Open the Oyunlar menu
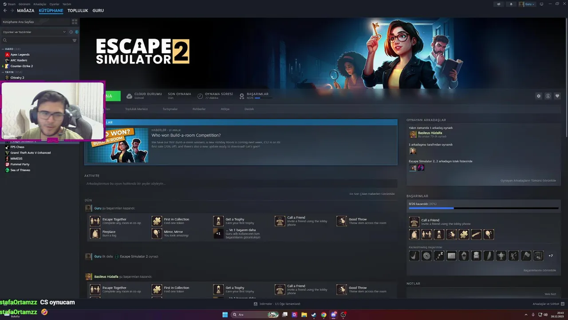568x320 pixels. (54, 4)
